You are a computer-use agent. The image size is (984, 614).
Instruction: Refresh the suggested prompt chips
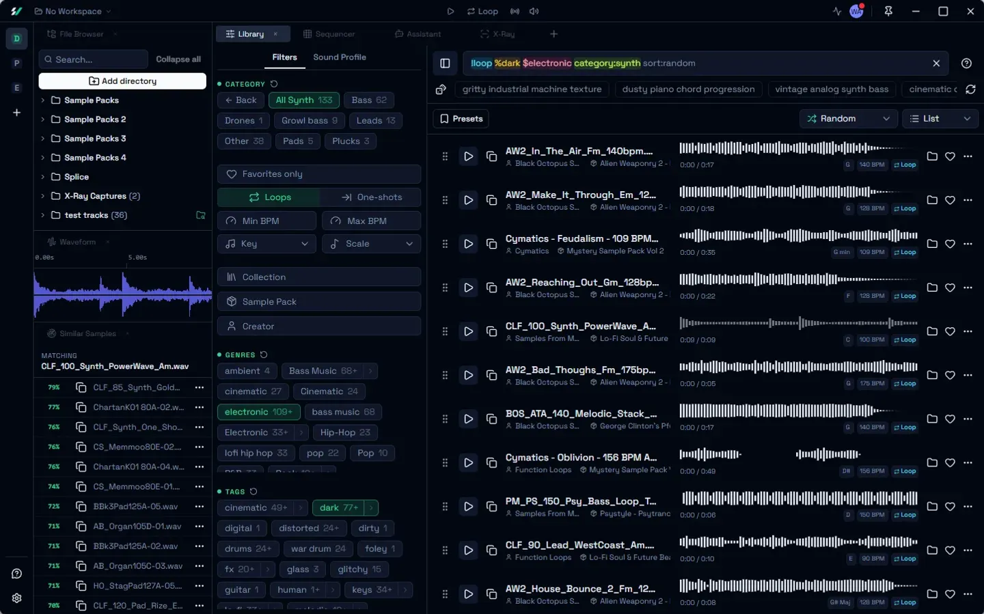coord(970,89)
